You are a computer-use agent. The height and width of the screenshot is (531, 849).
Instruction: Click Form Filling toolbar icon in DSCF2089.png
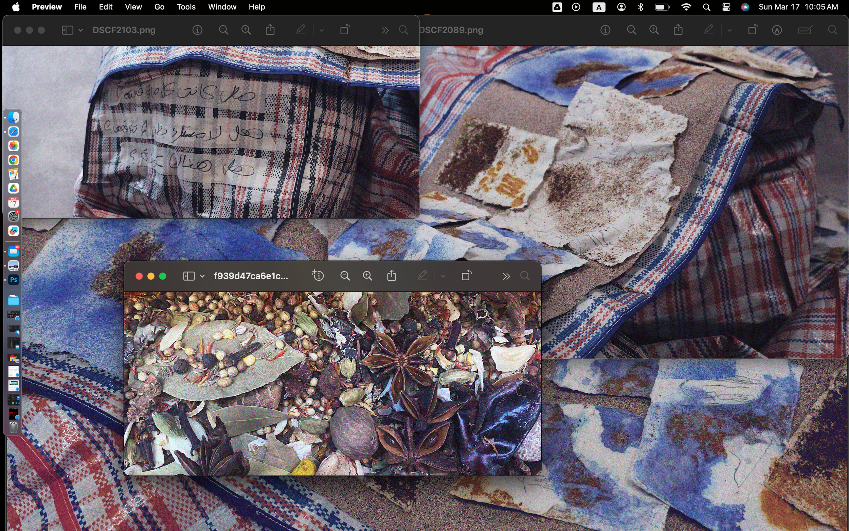click(805, 30)
